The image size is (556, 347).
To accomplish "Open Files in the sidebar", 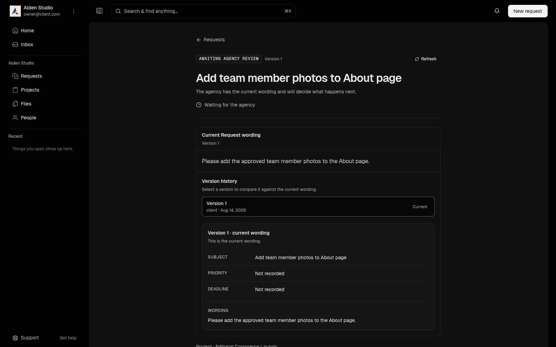I will (44, 104).
